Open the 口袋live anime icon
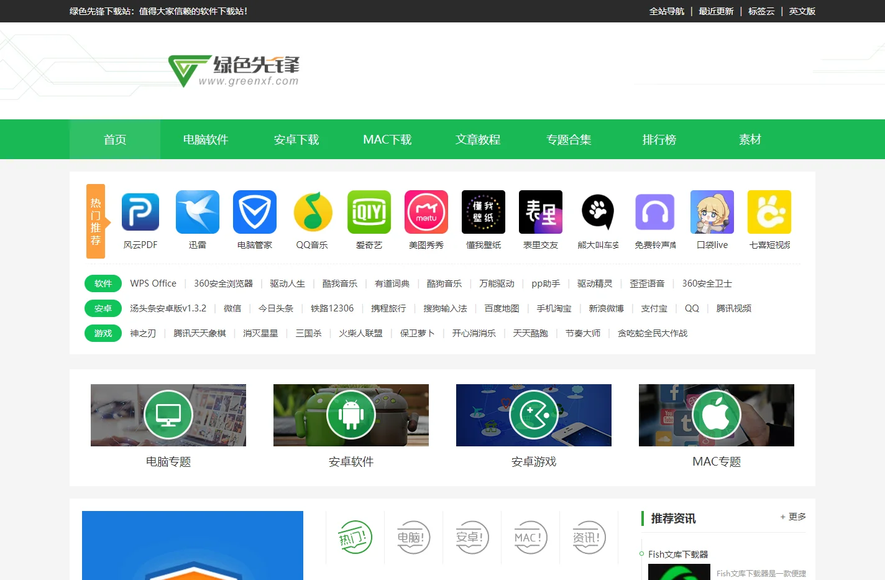Image resolution: width=885 pixels, height=580 pixels. 712,212
